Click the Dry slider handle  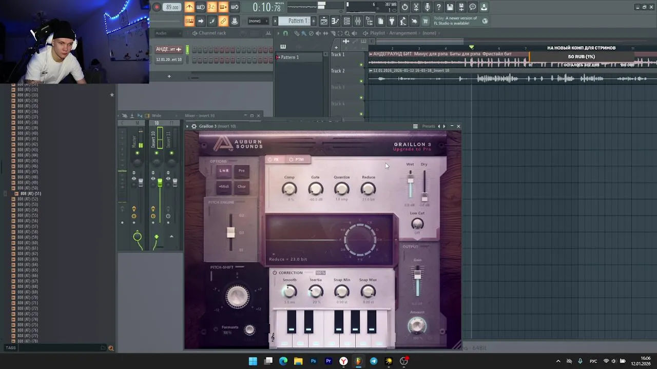424,197
